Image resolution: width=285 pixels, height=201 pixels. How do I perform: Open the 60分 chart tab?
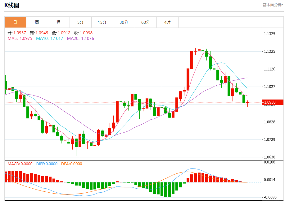(x=146, y=22)
